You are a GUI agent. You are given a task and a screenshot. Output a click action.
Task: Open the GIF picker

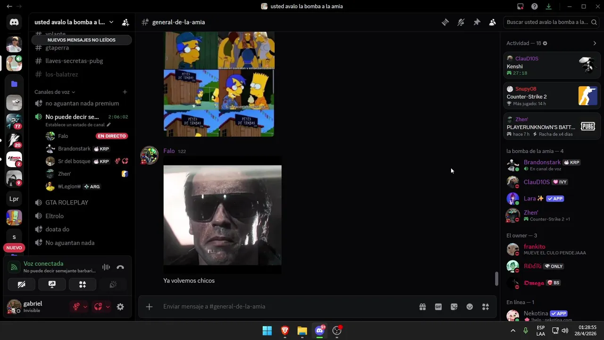tap(438, 307)
